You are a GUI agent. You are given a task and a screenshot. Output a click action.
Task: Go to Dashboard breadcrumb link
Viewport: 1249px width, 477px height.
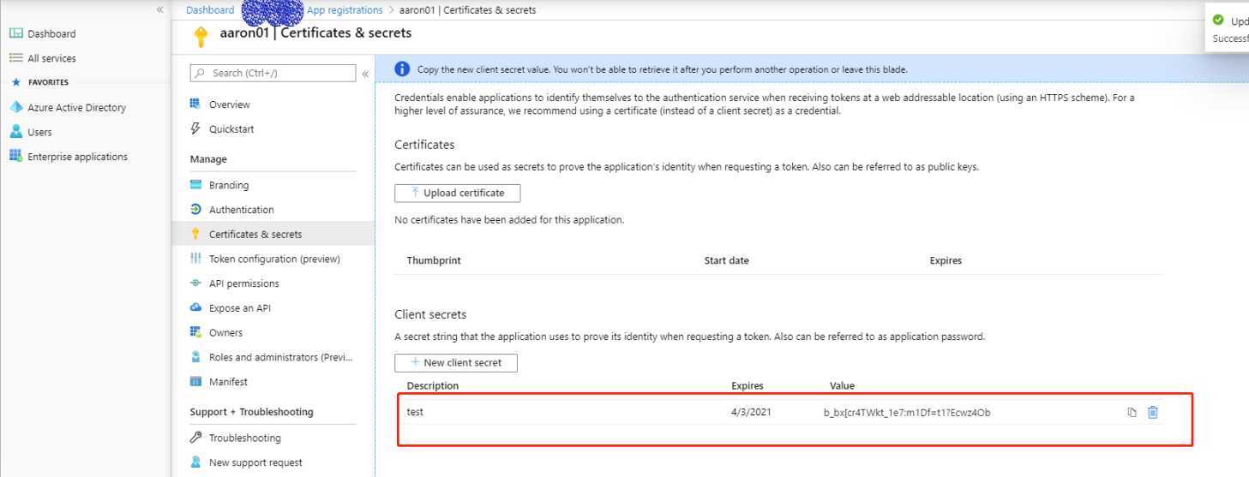(x=210, y=10)
